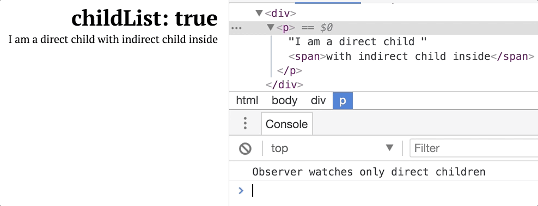Click the closing div tag

[x=284, y=84]
